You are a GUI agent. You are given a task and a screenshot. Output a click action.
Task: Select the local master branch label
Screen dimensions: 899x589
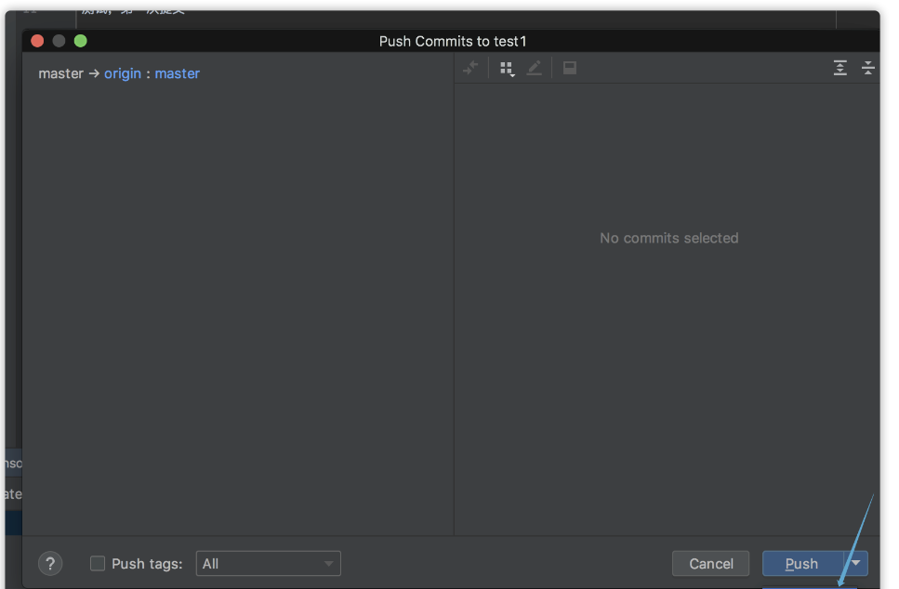[61, 73]
